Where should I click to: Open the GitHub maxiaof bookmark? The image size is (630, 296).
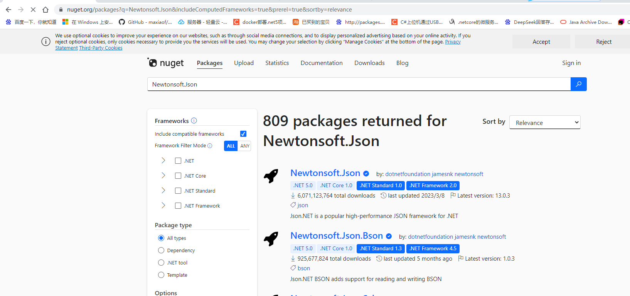[145, 22]
